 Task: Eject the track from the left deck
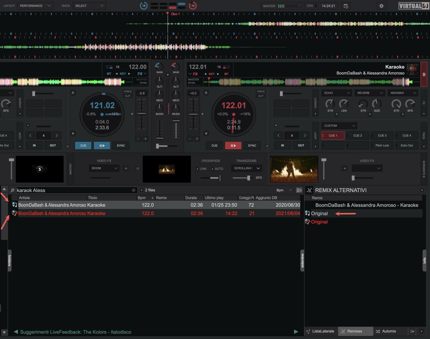(x=73, y=93)
